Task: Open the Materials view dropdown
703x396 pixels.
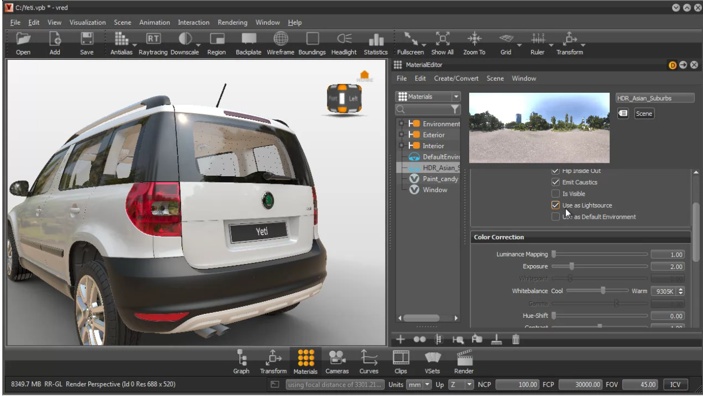Action: 456,97
